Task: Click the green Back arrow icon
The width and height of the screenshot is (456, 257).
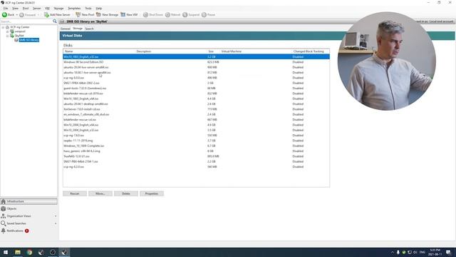Action: [x=5, y=14]
